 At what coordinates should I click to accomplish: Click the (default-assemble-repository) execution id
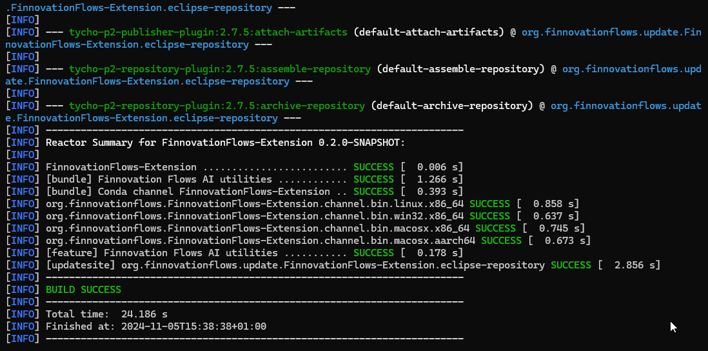point(462,68)
